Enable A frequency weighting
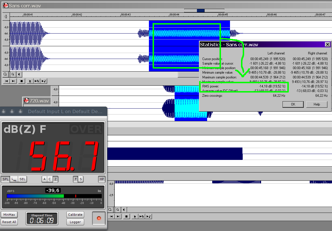This screenshot has width=332, height=231. coord(44,179)
